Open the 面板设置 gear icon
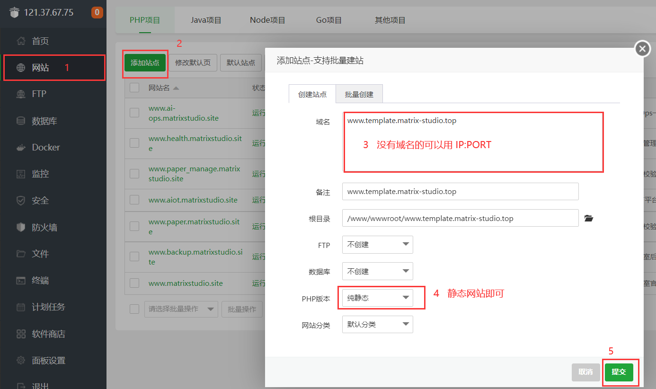This screenshot has height=389, width=656. click(x=21, y=361)
